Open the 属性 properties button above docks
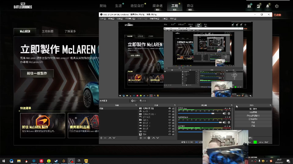 134,101
